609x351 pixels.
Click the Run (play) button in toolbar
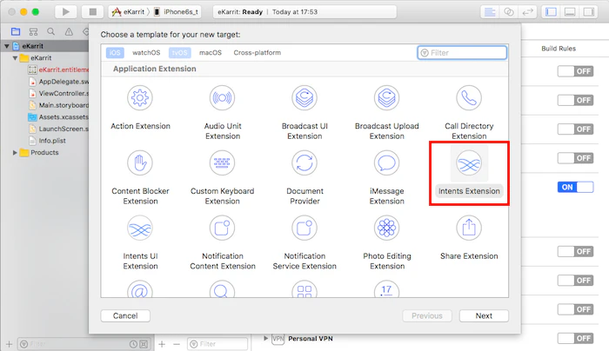[x=65, y=11]
